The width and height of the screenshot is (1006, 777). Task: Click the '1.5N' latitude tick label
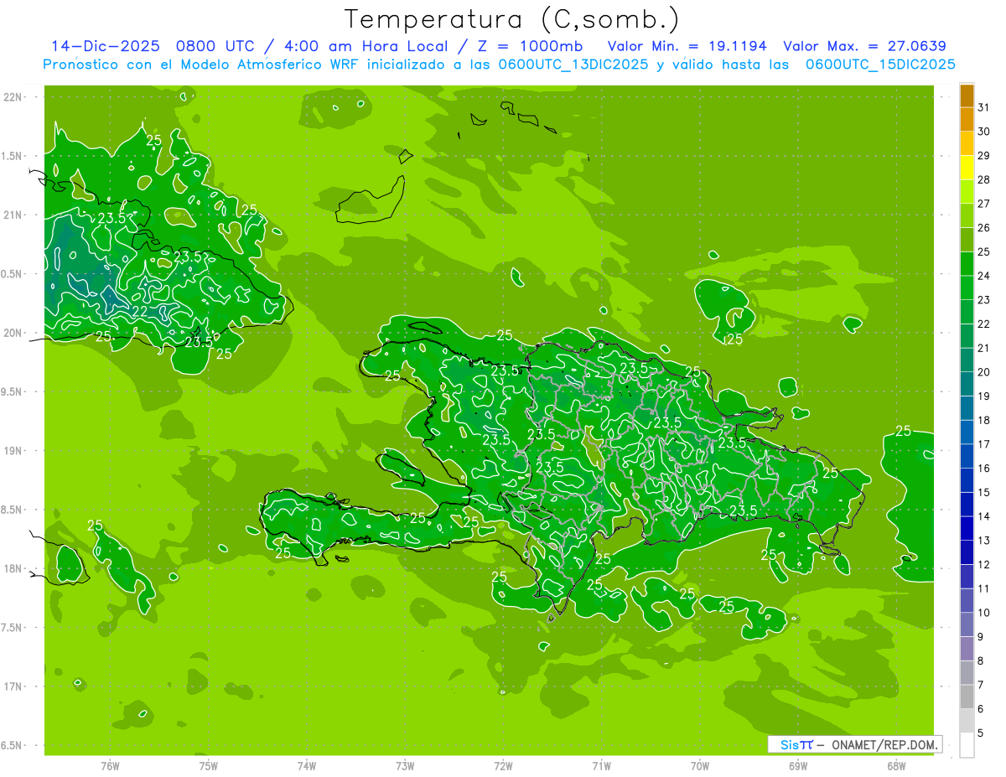(x=13, y=156)
